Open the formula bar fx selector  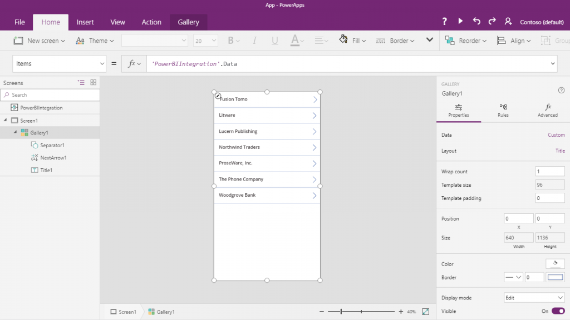pyautogui.click(x=134, y=63)
